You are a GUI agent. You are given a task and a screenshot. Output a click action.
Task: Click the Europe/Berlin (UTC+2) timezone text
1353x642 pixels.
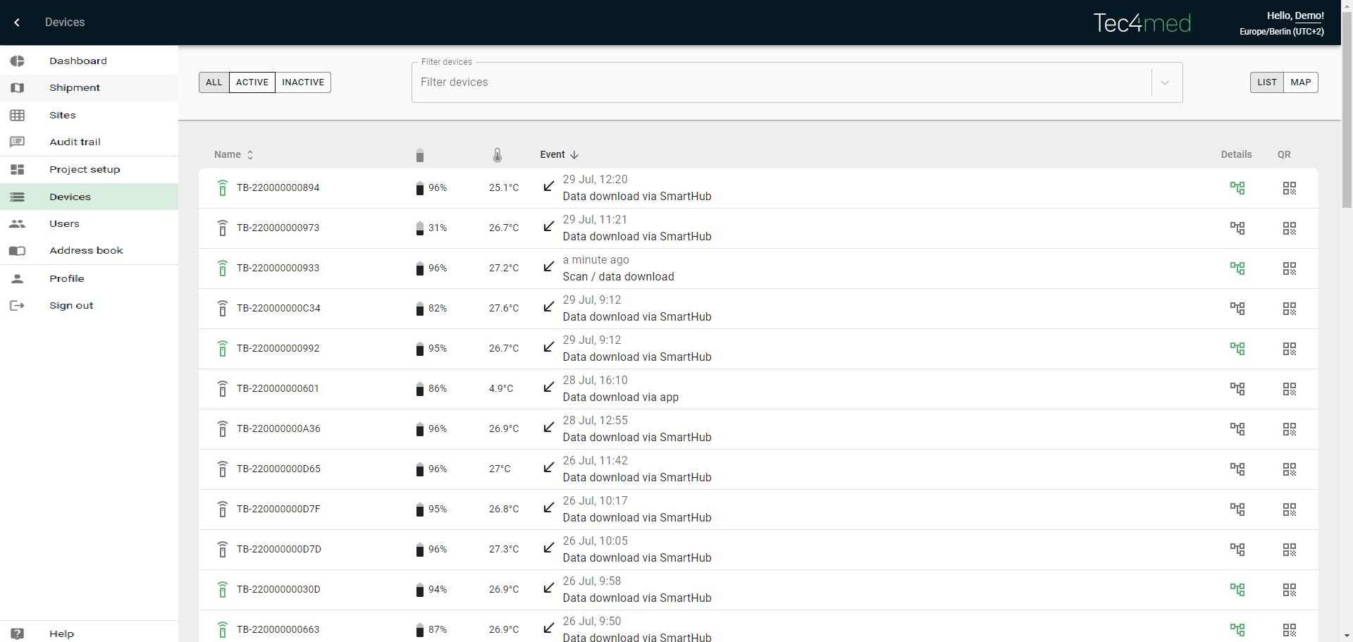[x=1282, y=32]
